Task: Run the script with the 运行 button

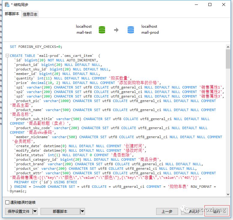Action: pyautogui.click(x=217, y=211)
